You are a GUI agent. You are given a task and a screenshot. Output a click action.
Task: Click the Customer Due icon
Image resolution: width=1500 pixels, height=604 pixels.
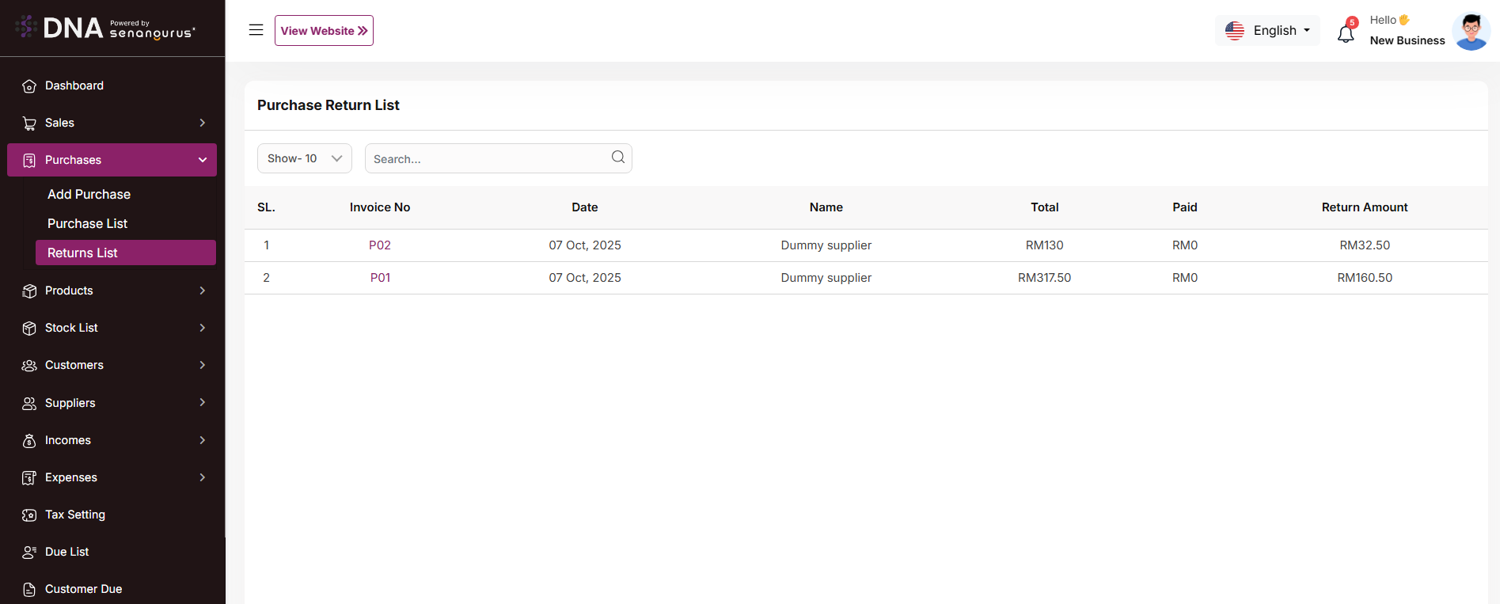click(29, 590)
